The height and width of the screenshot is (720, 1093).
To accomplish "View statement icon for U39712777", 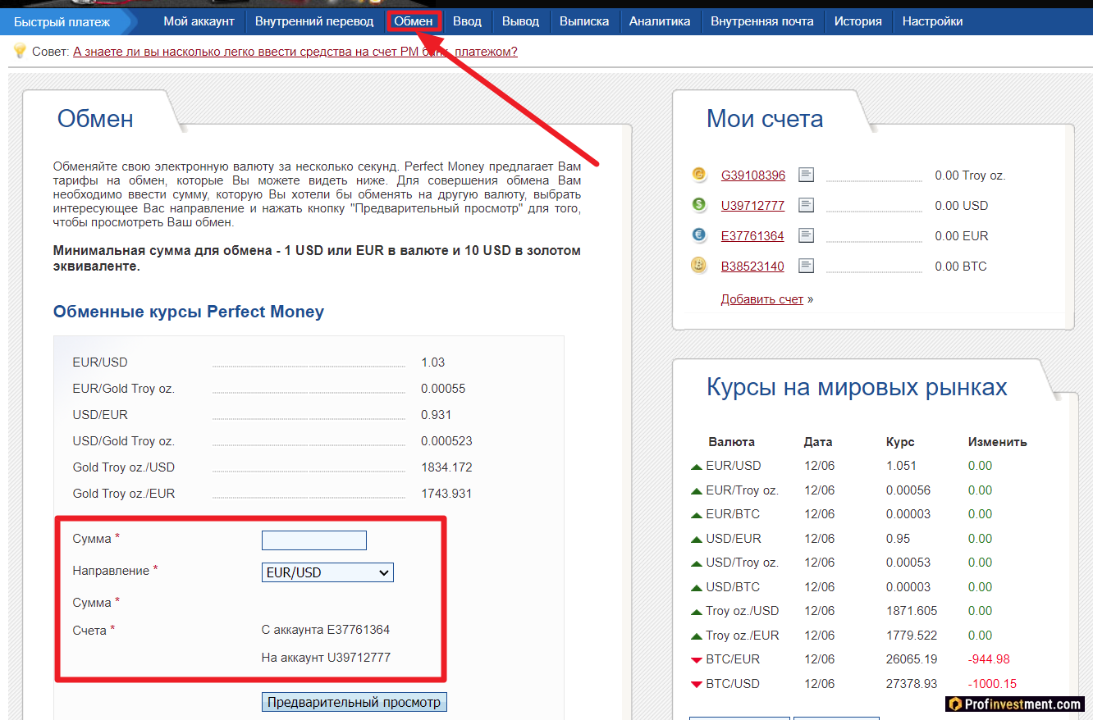I will pyautogui.click(x=807, y=205).
